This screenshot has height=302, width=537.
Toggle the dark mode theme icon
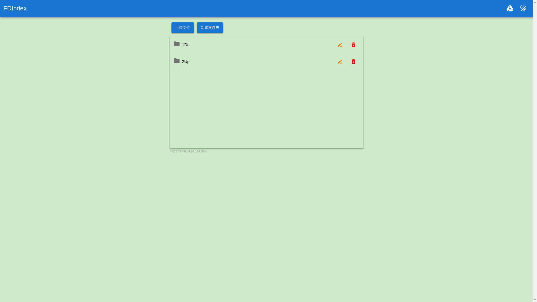click(523, 8)
